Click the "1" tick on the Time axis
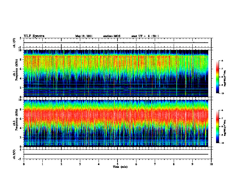 (x=42, y=164)
